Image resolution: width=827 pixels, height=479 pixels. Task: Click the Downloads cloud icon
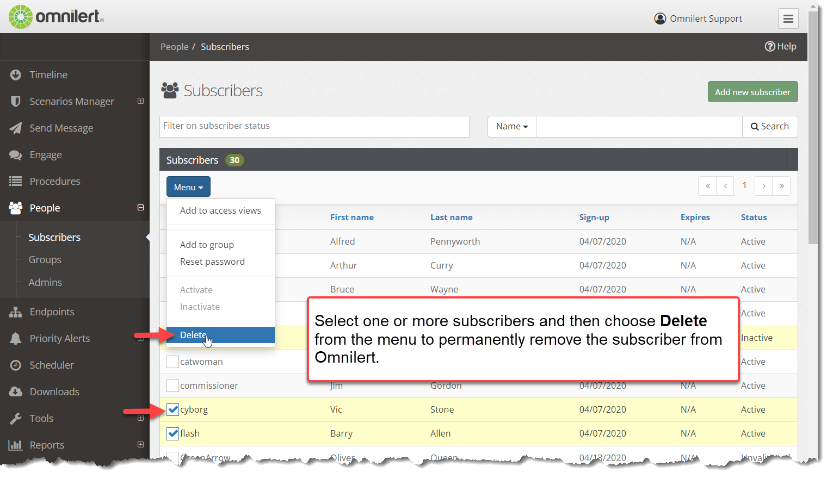(x=16, y=392)
